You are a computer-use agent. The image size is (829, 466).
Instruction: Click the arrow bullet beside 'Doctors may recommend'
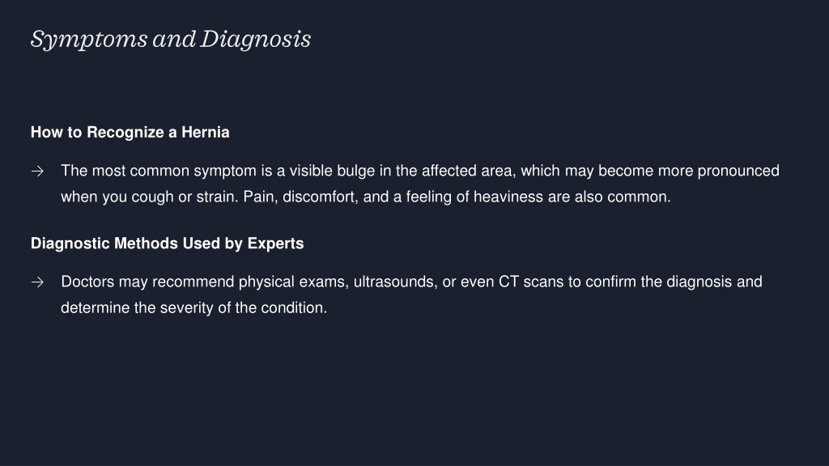[37, 282]
